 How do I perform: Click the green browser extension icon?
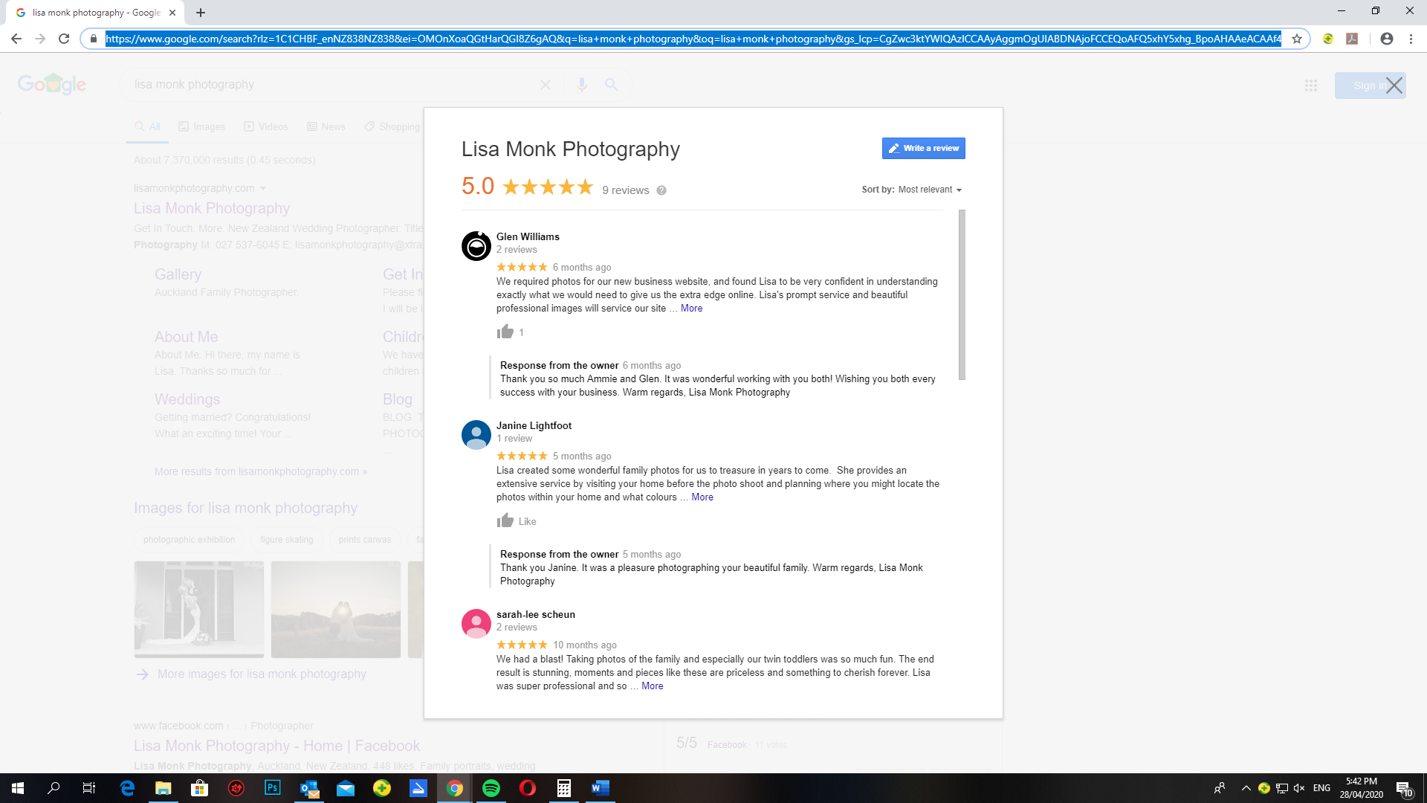tap(1328, 39)
